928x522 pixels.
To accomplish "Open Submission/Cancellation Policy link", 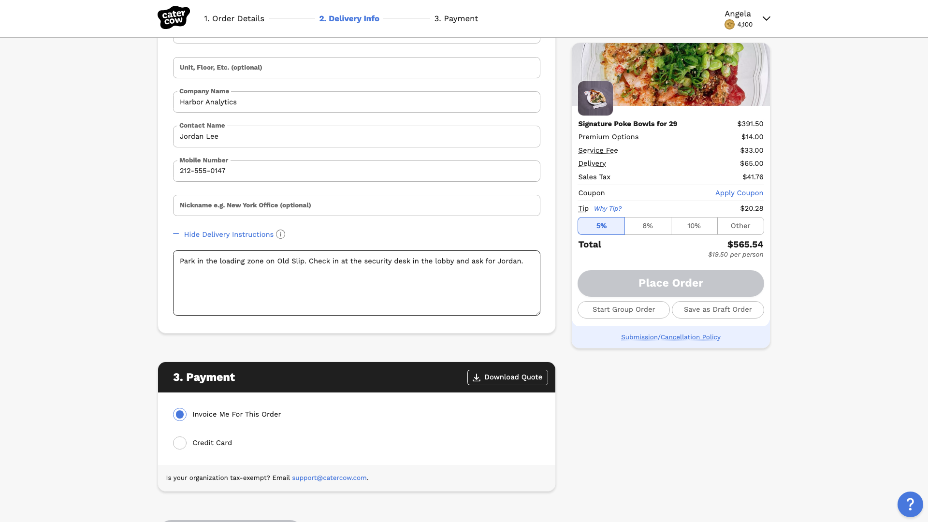I will click(670, 337).
